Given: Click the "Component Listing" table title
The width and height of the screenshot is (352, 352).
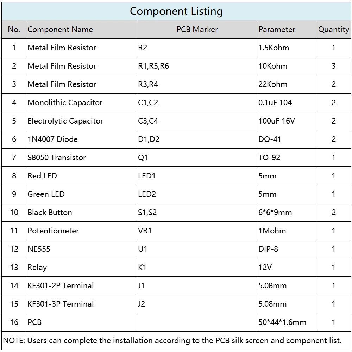Looking at the screenshot, I should pyautogui.click(x=176, y=11).
